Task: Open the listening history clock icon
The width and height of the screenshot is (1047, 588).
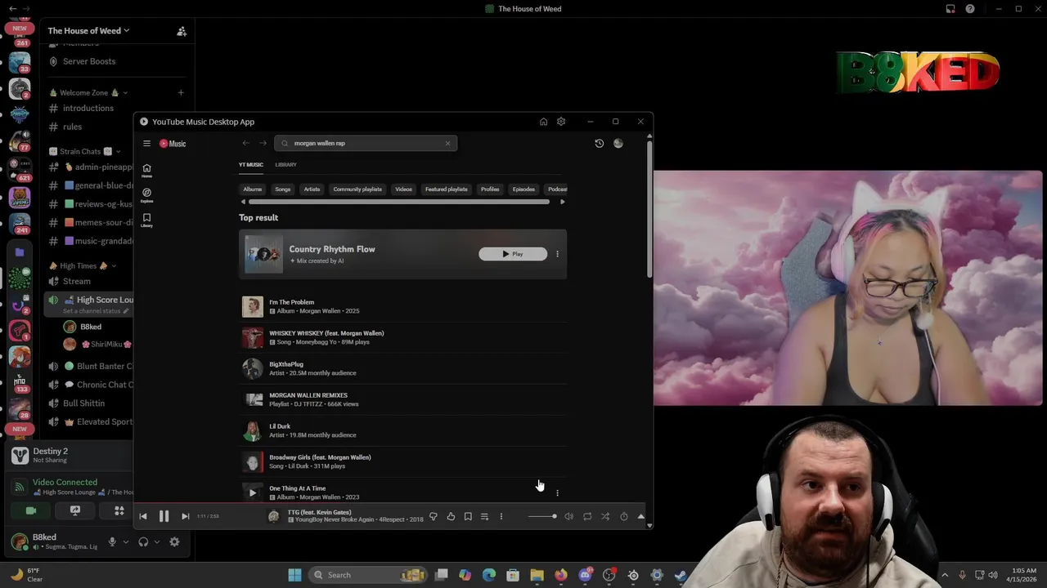Action: tap(599, 143)
